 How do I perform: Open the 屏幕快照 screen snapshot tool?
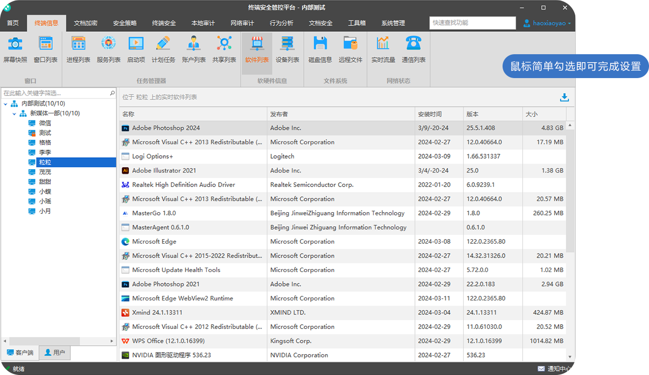(x=15, y=50)
